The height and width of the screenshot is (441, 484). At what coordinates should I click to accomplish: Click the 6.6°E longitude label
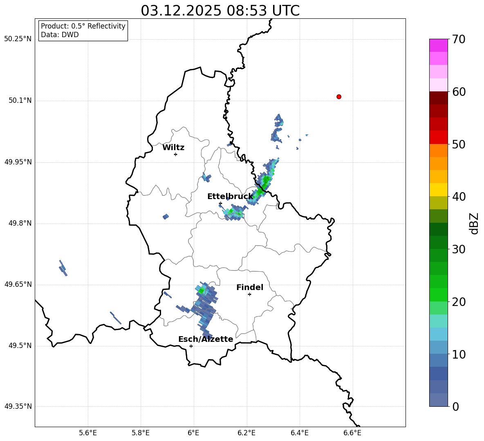[x=352, y=433]
